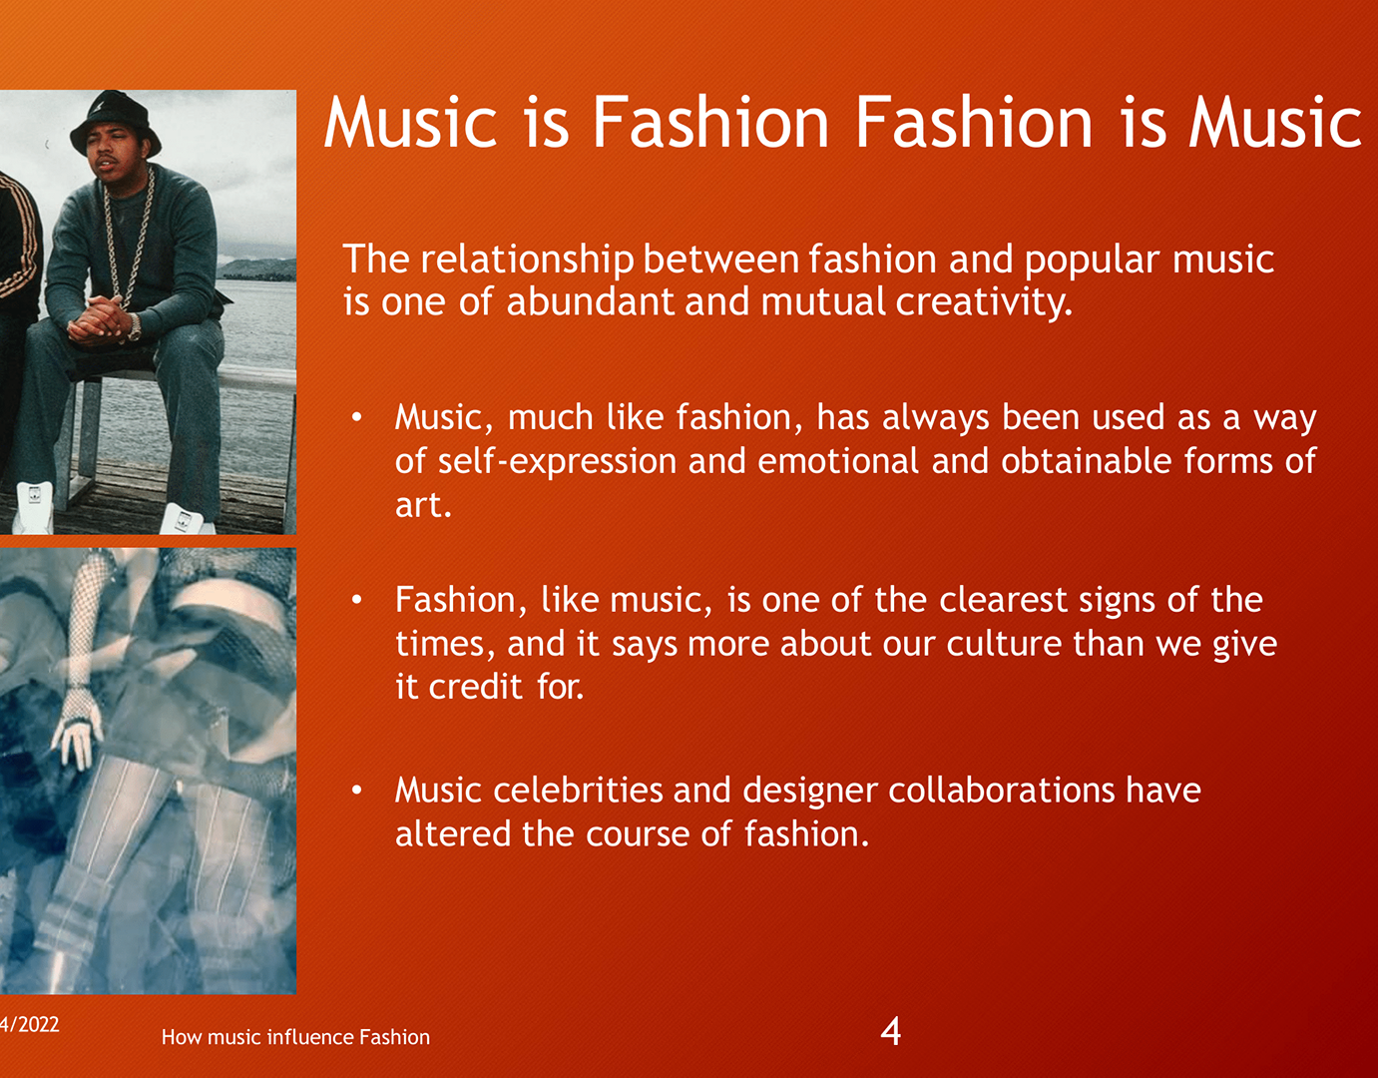Click the footer date ending in /2022

[x=30, y=1024]
